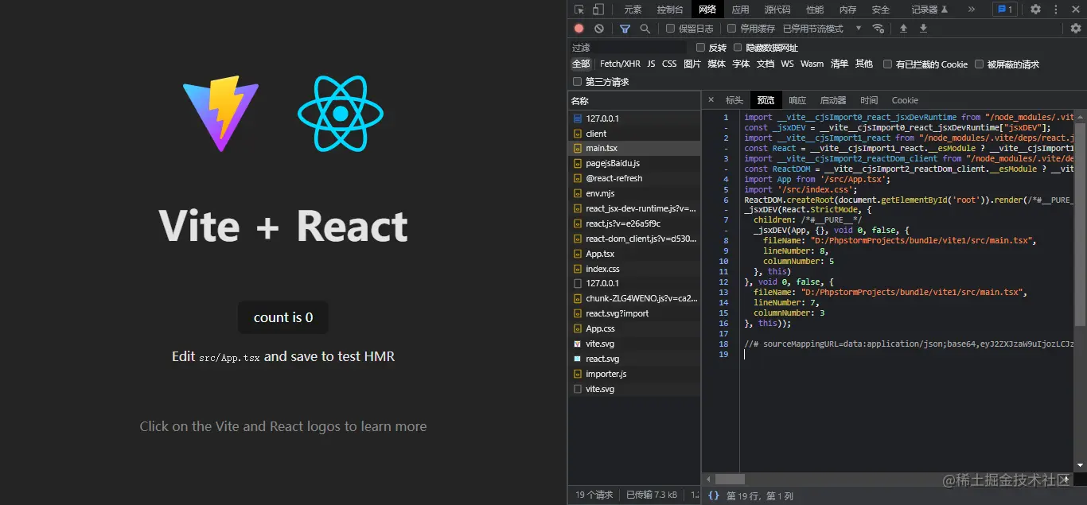
Task: Click the 127.0.0.1 document icon at top
Action: pyautogui.click(x=578, y=118)
